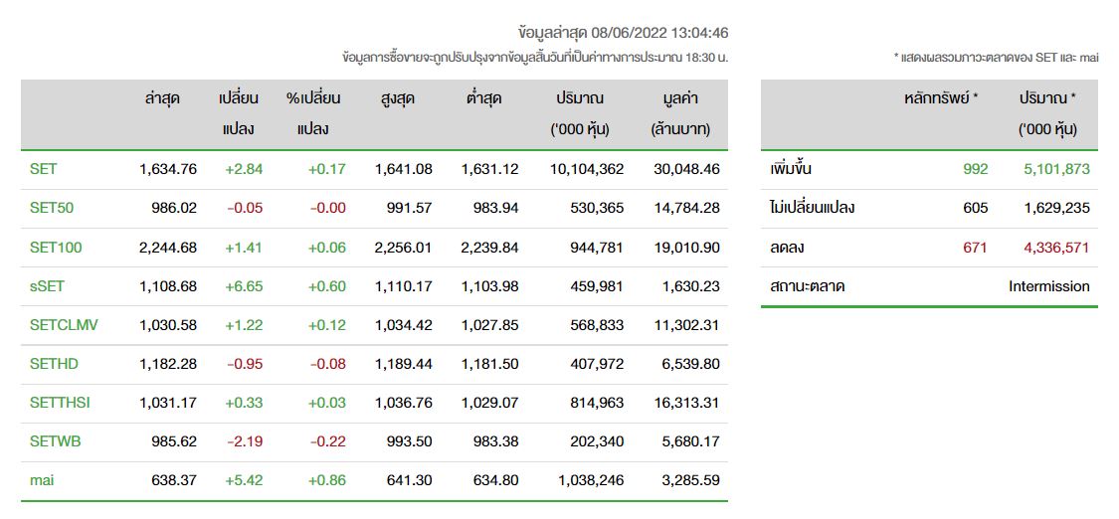Open the mai index link
1119x519 pixels.
pos(42,480)
